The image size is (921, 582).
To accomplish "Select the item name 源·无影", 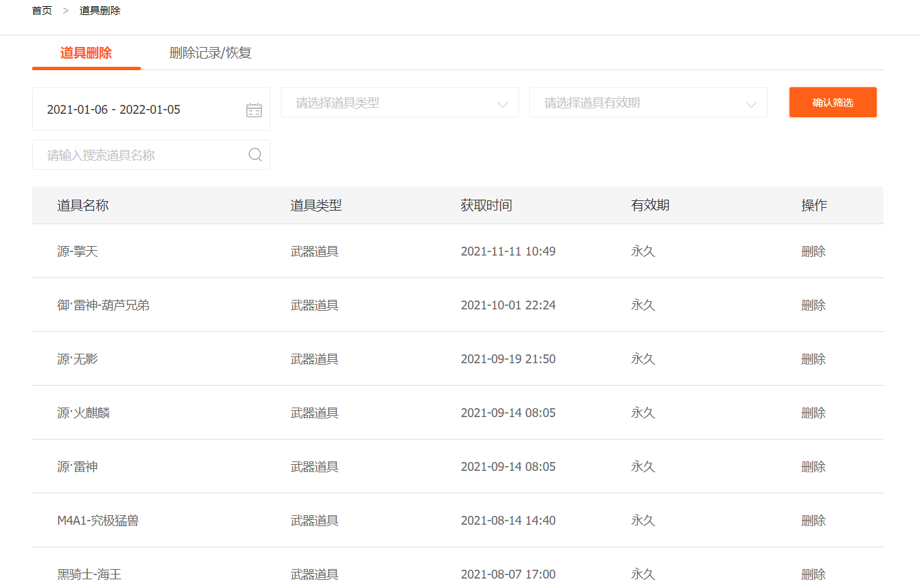I will [x=78, y=359].
